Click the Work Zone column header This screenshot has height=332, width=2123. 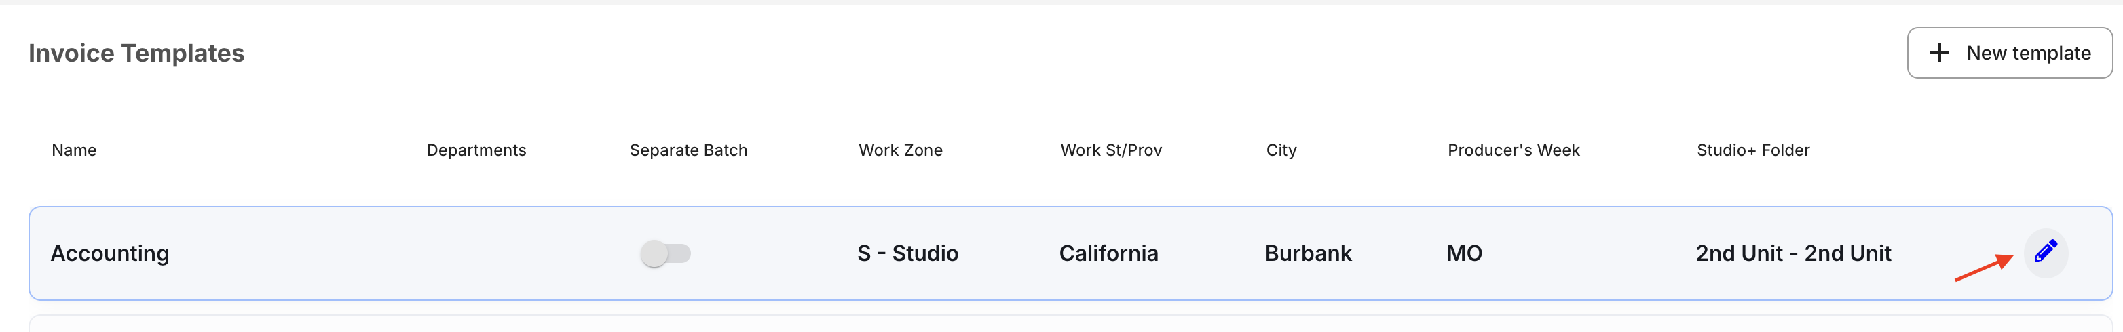900,150
